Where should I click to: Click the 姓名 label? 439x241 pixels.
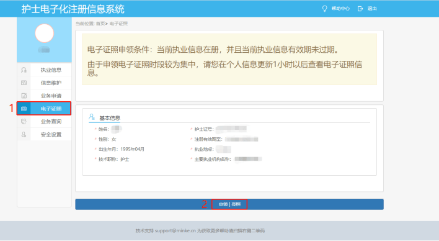[104, 129]
